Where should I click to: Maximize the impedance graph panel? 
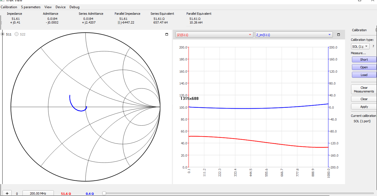(x=339, y=35)
